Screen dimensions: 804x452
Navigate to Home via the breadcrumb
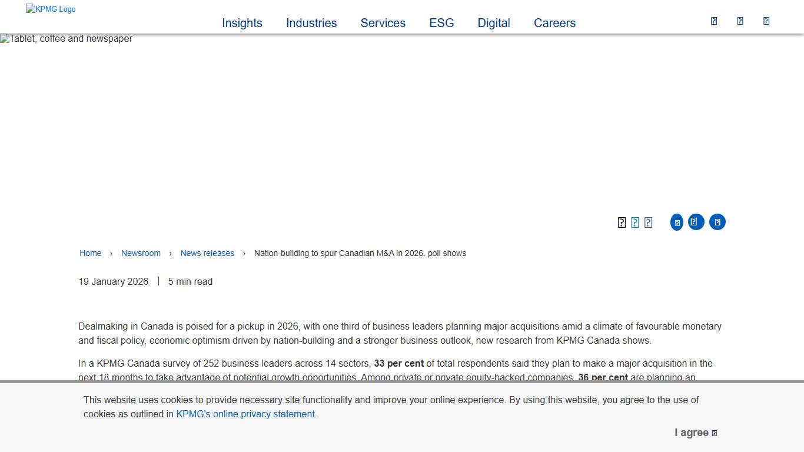click(x=90, y=253)
